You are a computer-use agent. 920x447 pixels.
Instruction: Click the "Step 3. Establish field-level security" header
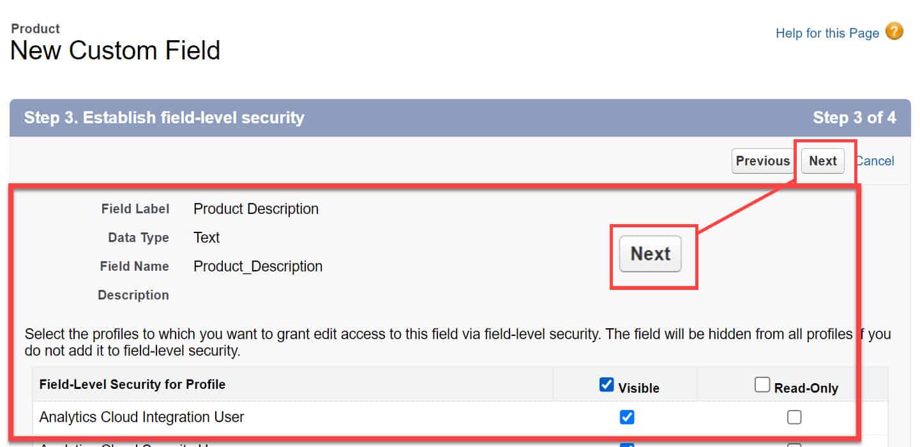165,117
